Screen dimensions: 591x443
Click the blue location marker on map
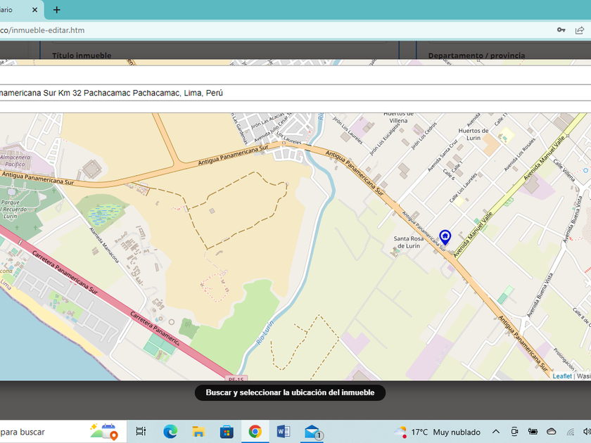[445, 237]
